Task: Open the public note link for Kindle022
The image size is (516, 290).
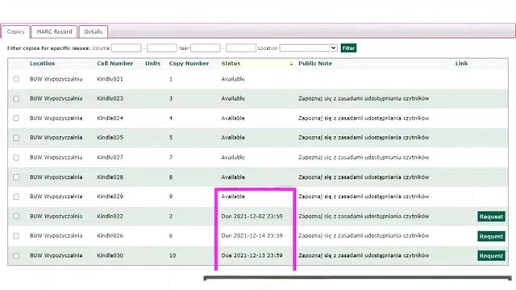Action: coord(364,216)
